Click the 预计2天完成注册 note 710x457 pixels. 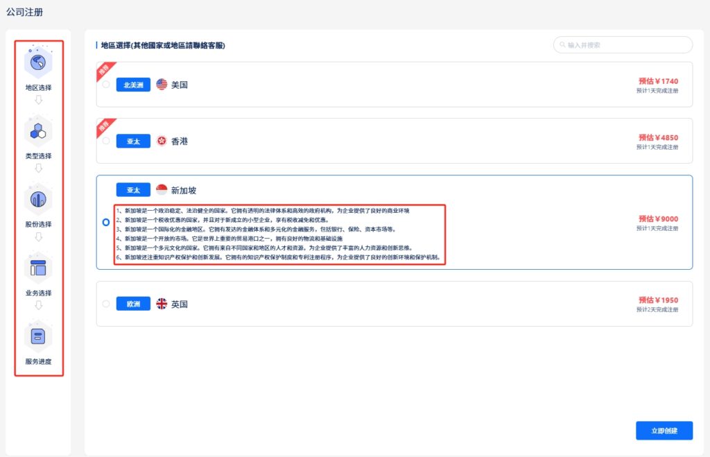point(657,310)
